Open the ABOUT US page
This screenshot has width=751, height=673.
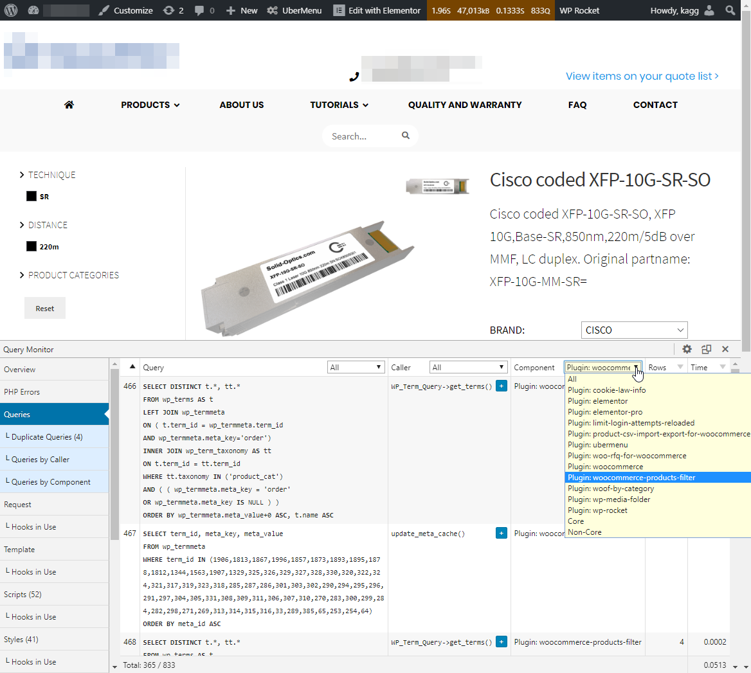click(x=241, y=105)
